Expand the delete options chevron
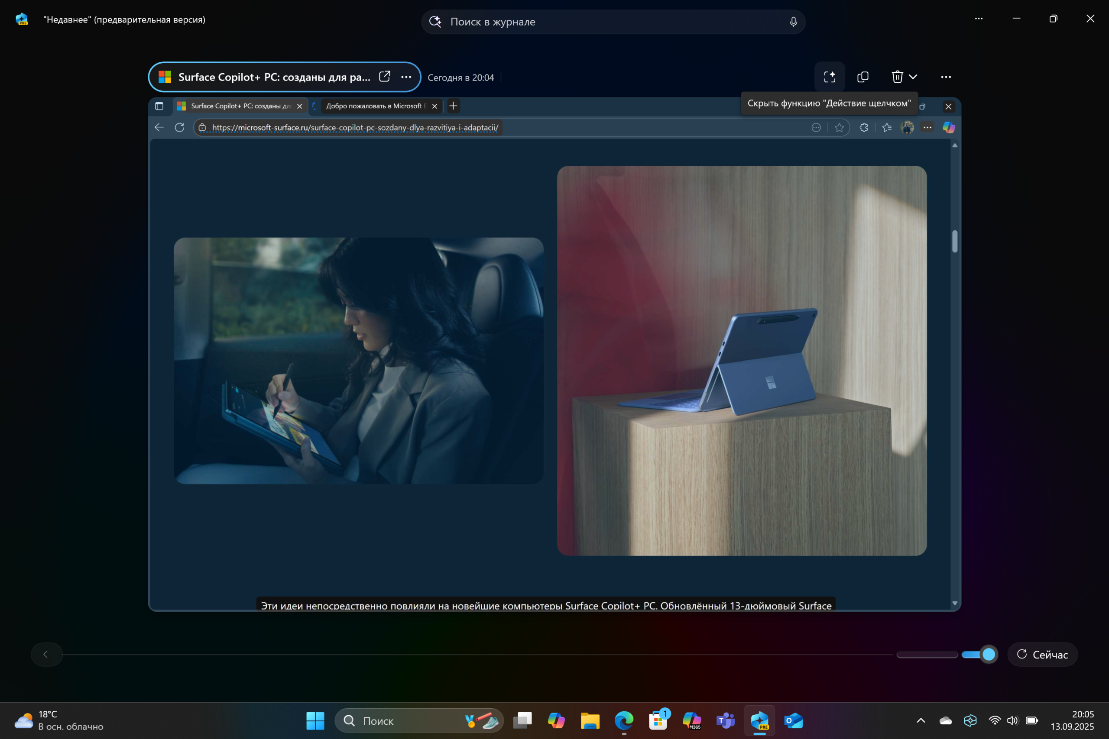1109x739 pixels. pos(913,77)
